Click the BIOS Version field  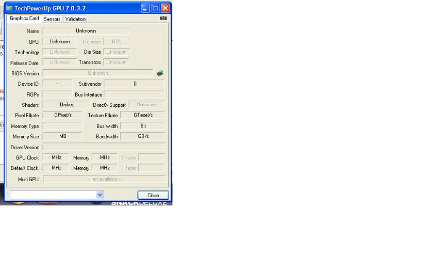click(x=98, y=73)
